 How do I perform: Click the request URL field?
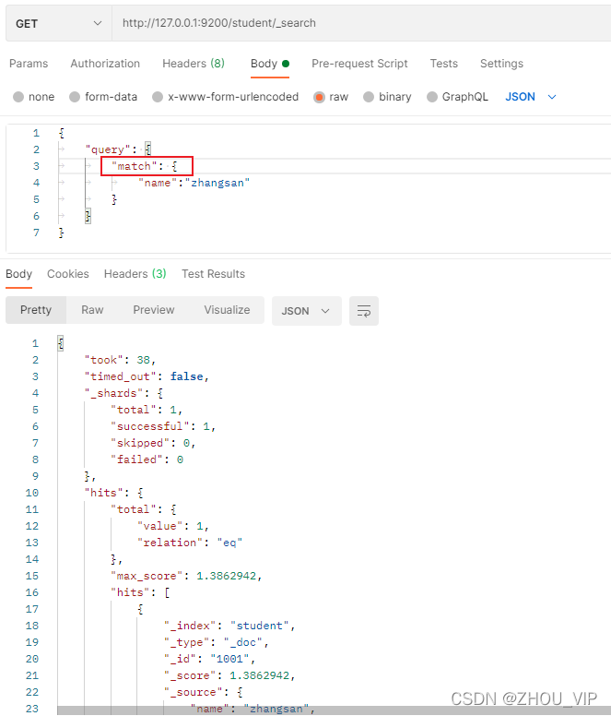[361, 23]
